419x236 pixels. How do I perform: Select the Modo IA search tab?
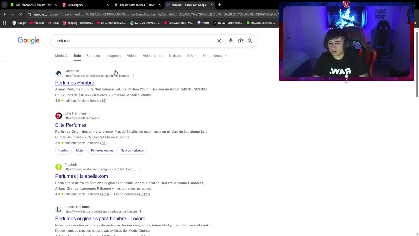[x=62, y=56]
